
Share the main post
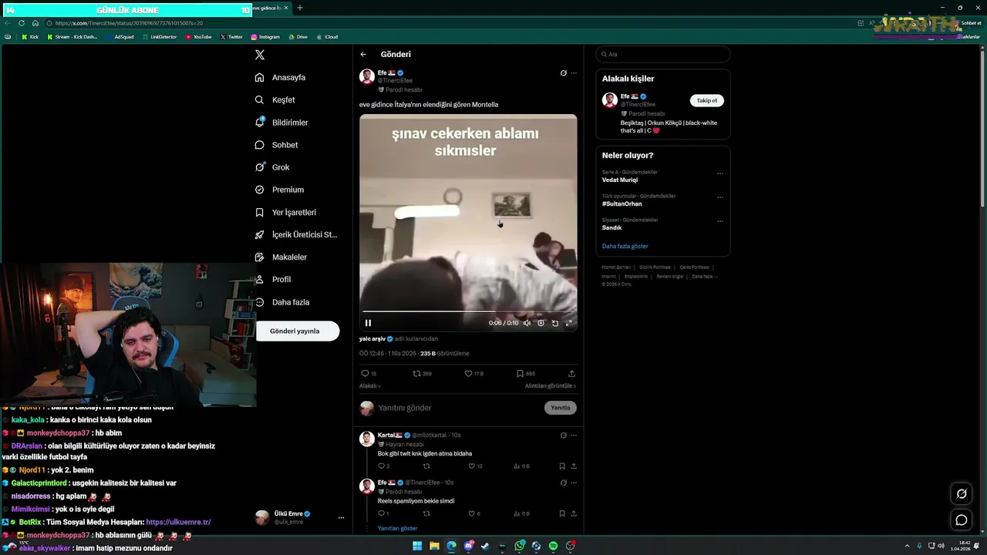pyautogui.click(x=571, y=374)
